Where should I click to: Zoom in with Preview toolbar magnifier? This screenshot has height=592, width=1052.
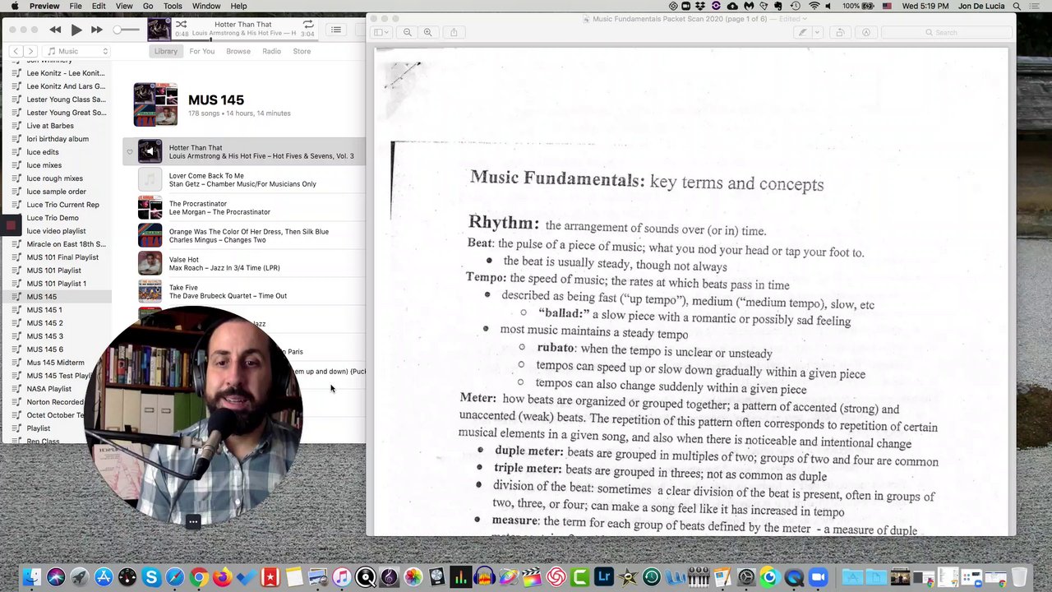pyautogui.click(x=427, y=32)
